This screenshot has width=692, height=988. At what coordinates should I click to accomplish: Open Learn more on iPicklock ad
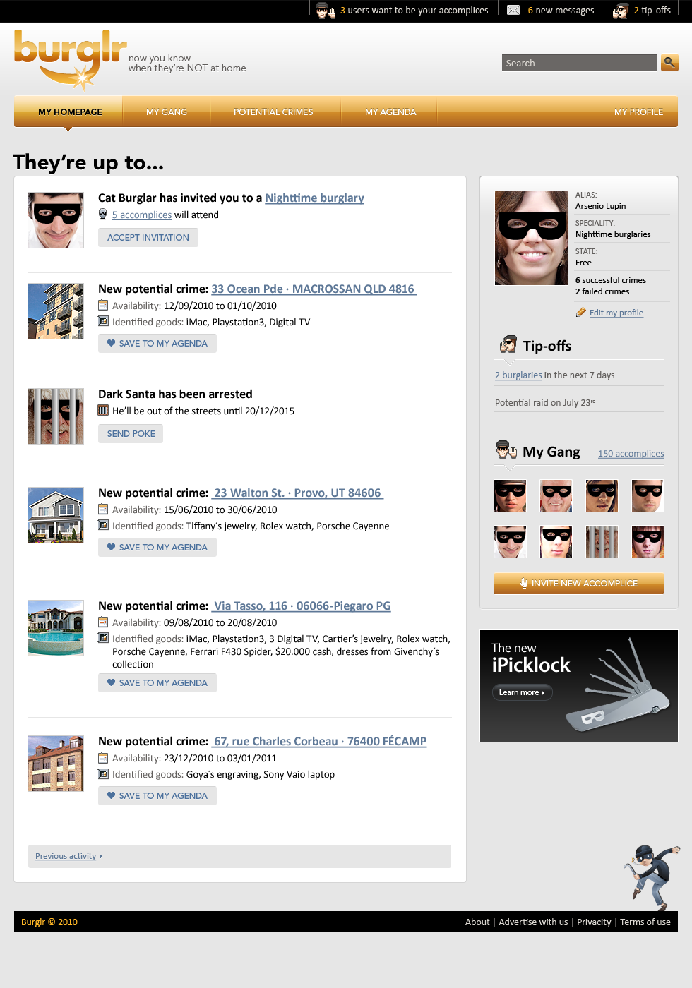coord(521,692)
